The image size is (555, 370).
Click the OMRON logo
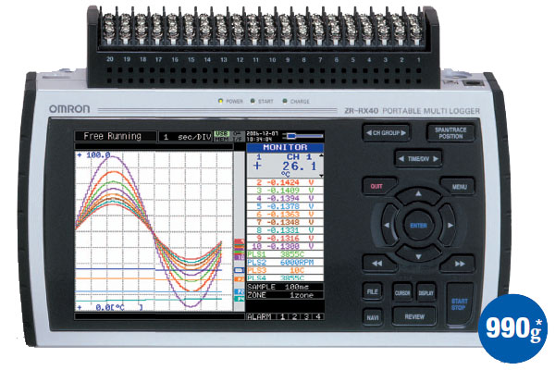pyautogui.click(x=69, y=109)
